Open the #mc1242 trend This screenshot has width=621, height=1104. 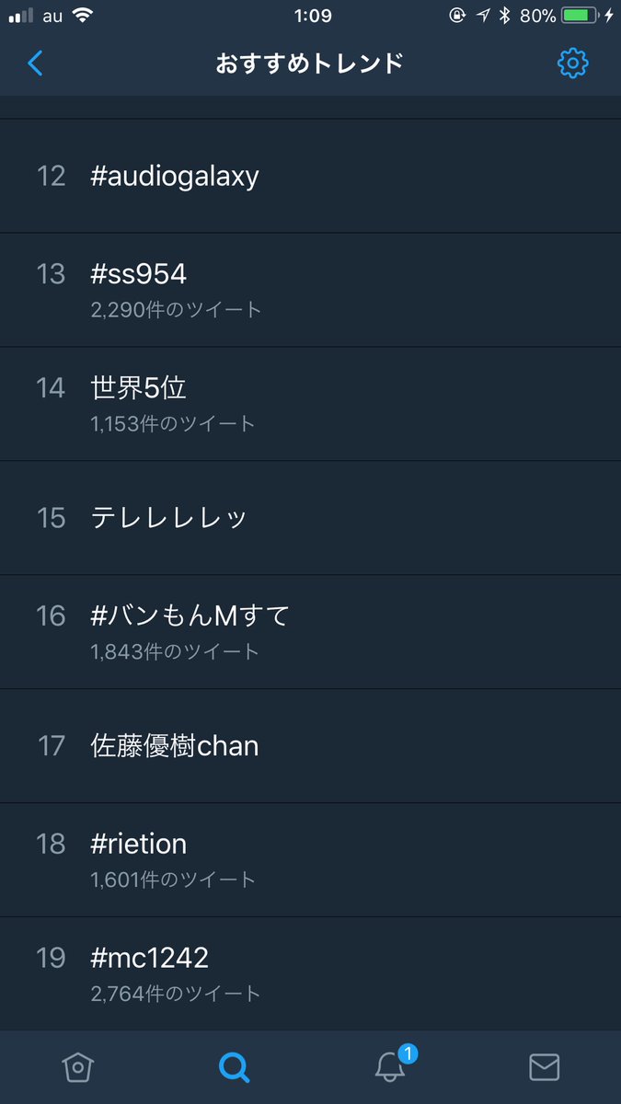coord(310,973)
